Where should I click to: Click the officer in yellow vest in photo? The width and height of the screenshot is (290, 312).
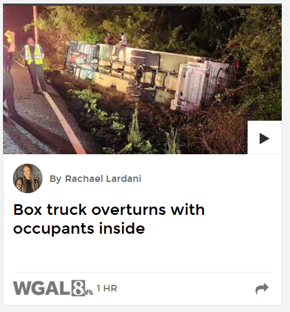35,65
